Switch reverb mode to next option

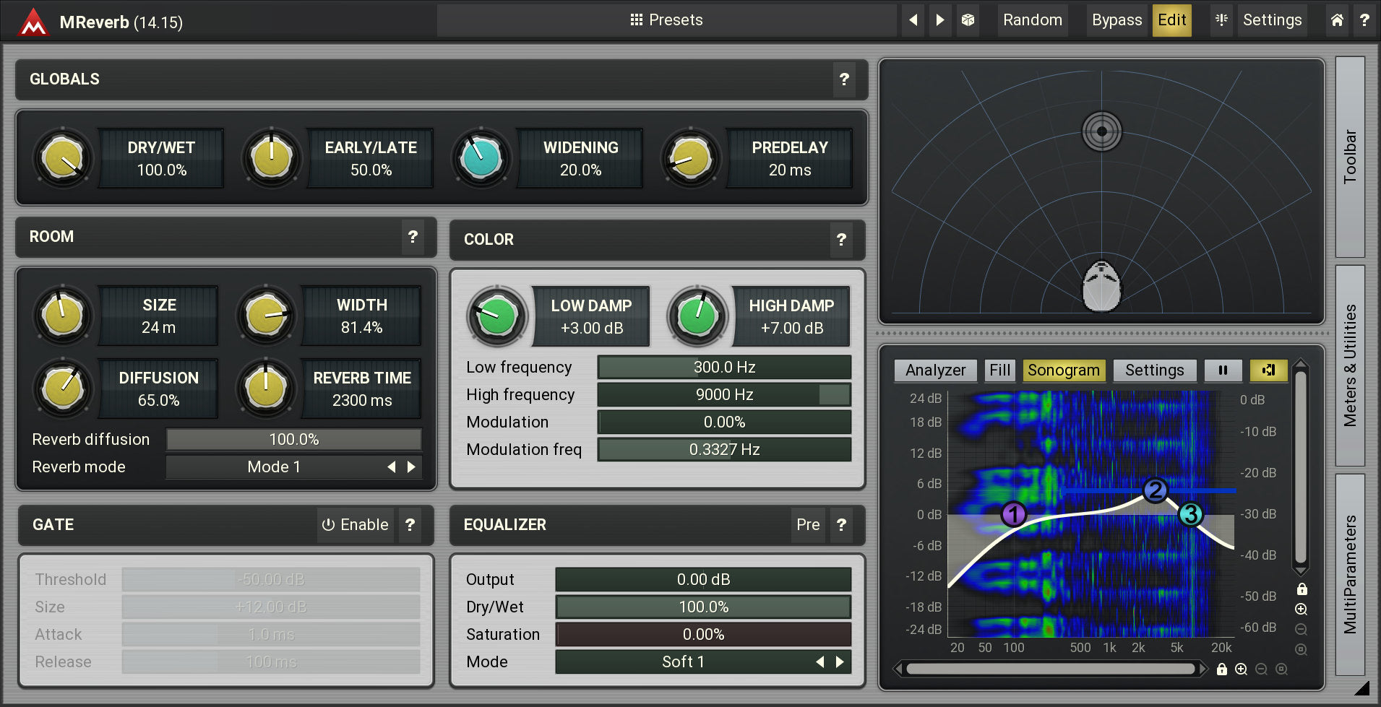(412, 467)
